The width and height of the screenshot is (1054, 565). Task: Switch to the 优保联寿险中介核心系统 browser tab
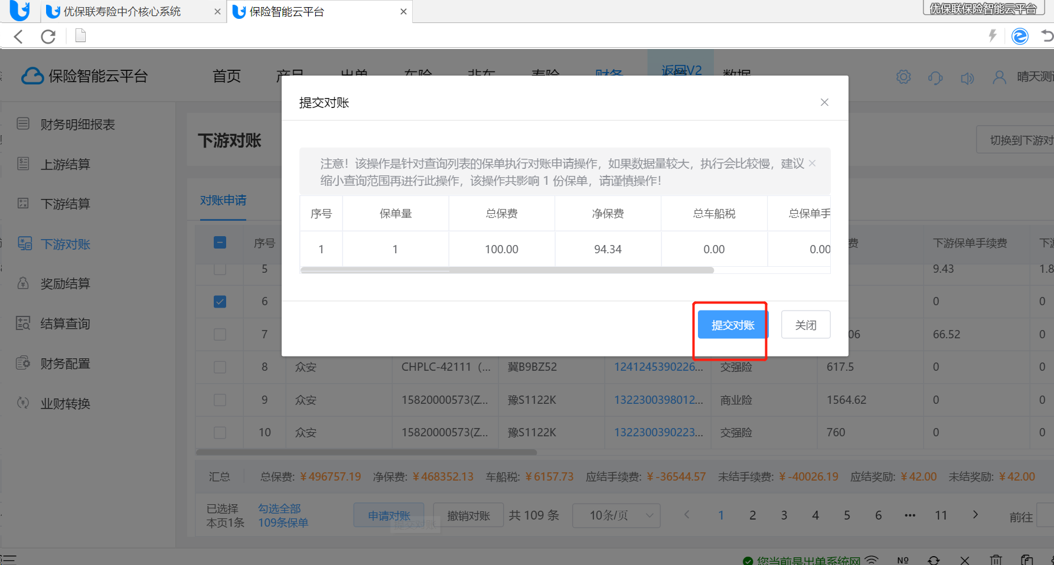pos(122,12)
